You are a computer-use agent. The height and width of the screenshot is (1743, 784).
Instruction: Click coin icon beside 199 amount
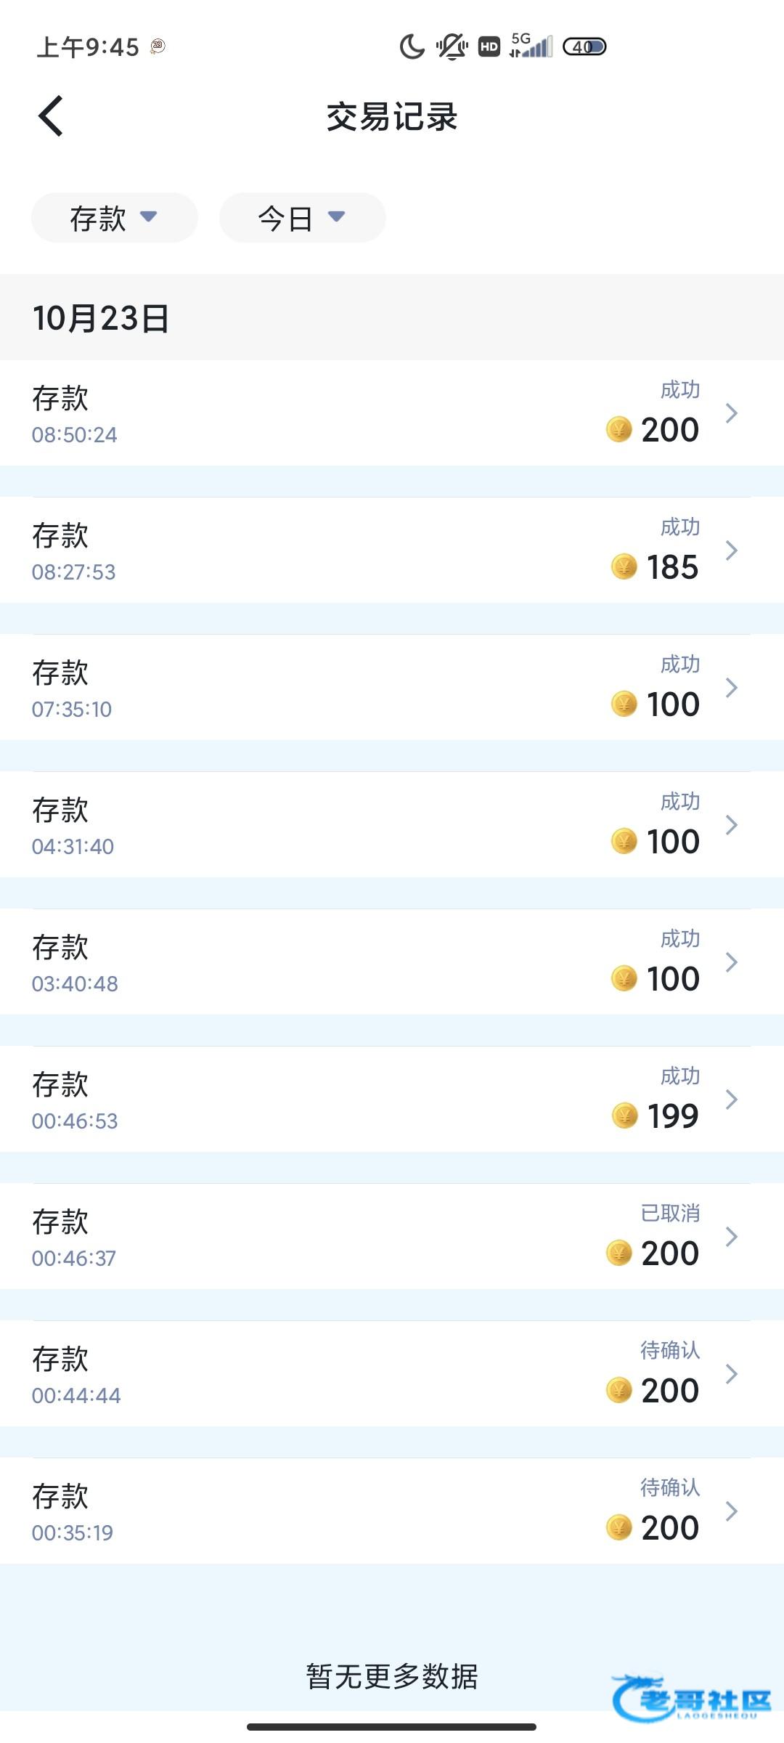tap(624, 1116)
